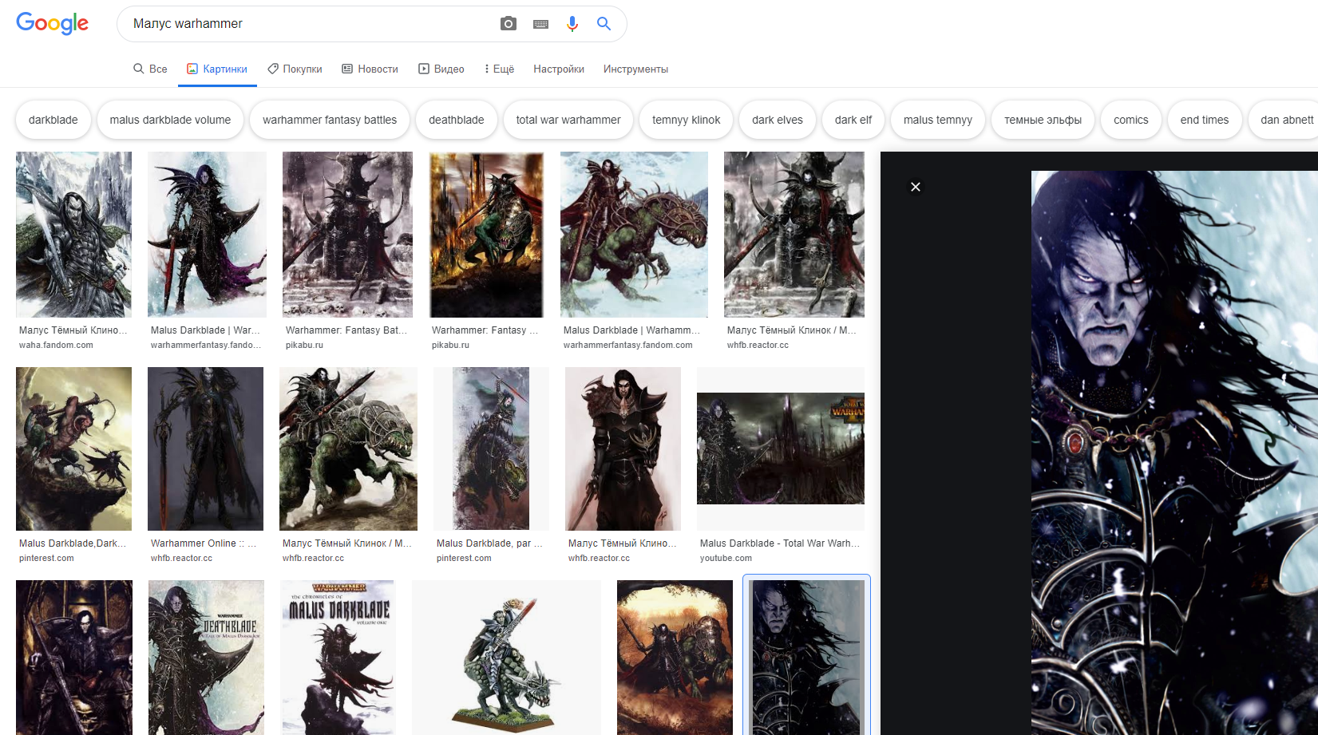The height and width of the screenshot is (735, 1318).
Task: Click the first 'Warhammer: Fantasy Bat...' caption
Action: pyautogui.click(x=346, y=330)
